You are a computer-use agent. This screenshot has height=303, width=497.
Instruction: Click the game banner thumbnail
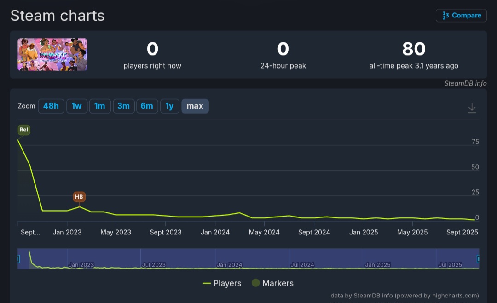click(52, 54)
